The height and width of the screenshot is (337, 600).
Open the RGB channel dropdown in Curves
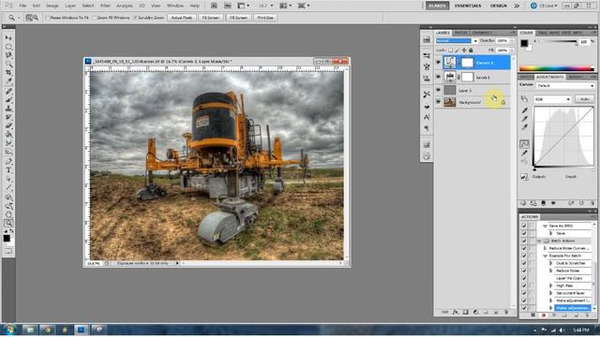click(x=552, y=99)
